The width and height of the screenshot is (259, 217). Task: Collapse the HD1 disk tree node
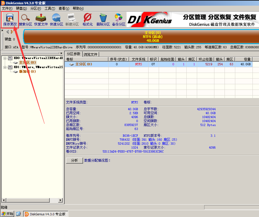5,67
